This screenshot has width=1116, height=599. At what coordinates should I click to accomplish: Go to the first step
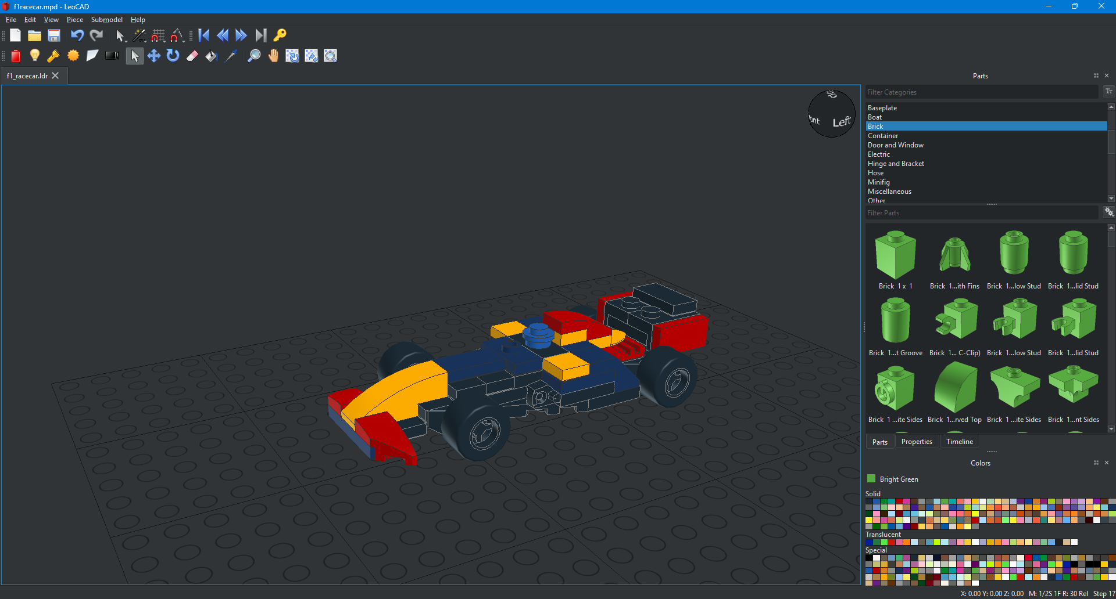point(203,35)
